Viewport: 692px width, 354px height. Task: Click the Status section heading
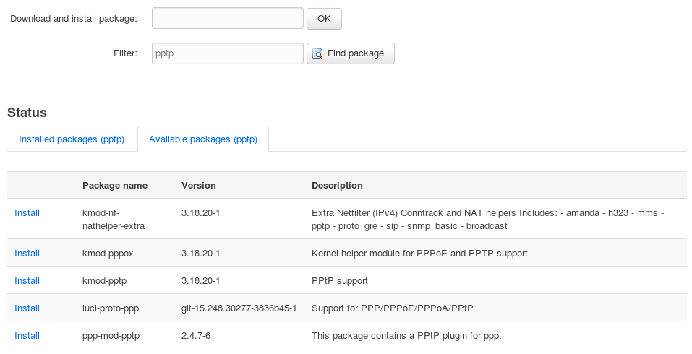coord(27,113)
